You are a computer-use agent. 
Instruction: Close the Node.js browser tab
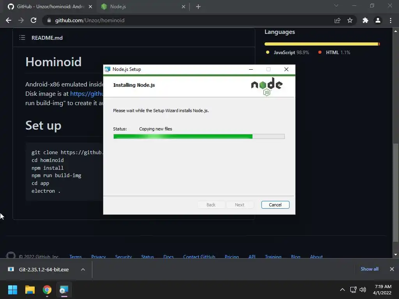[184, 7]
